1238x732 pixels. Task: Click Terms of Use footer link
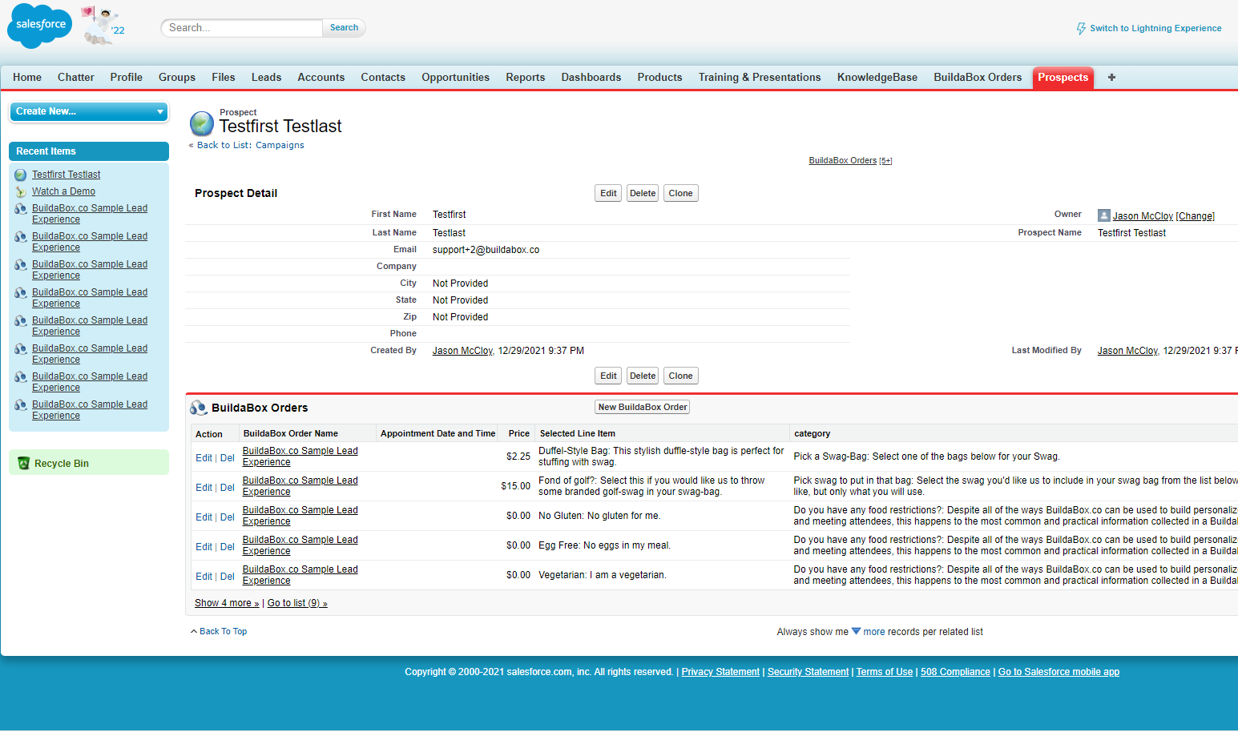885,672
